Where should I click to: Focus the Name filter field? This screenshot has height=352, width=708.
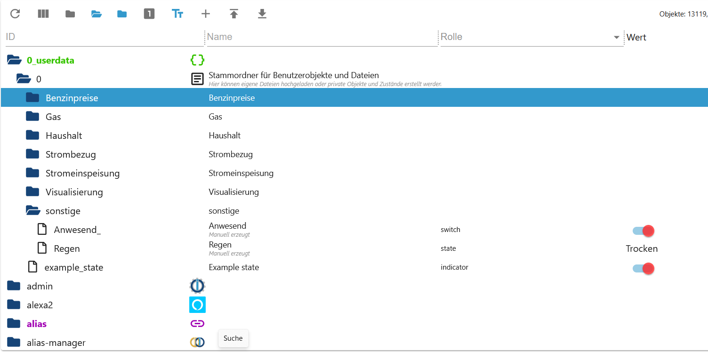[x=322, y=37]
